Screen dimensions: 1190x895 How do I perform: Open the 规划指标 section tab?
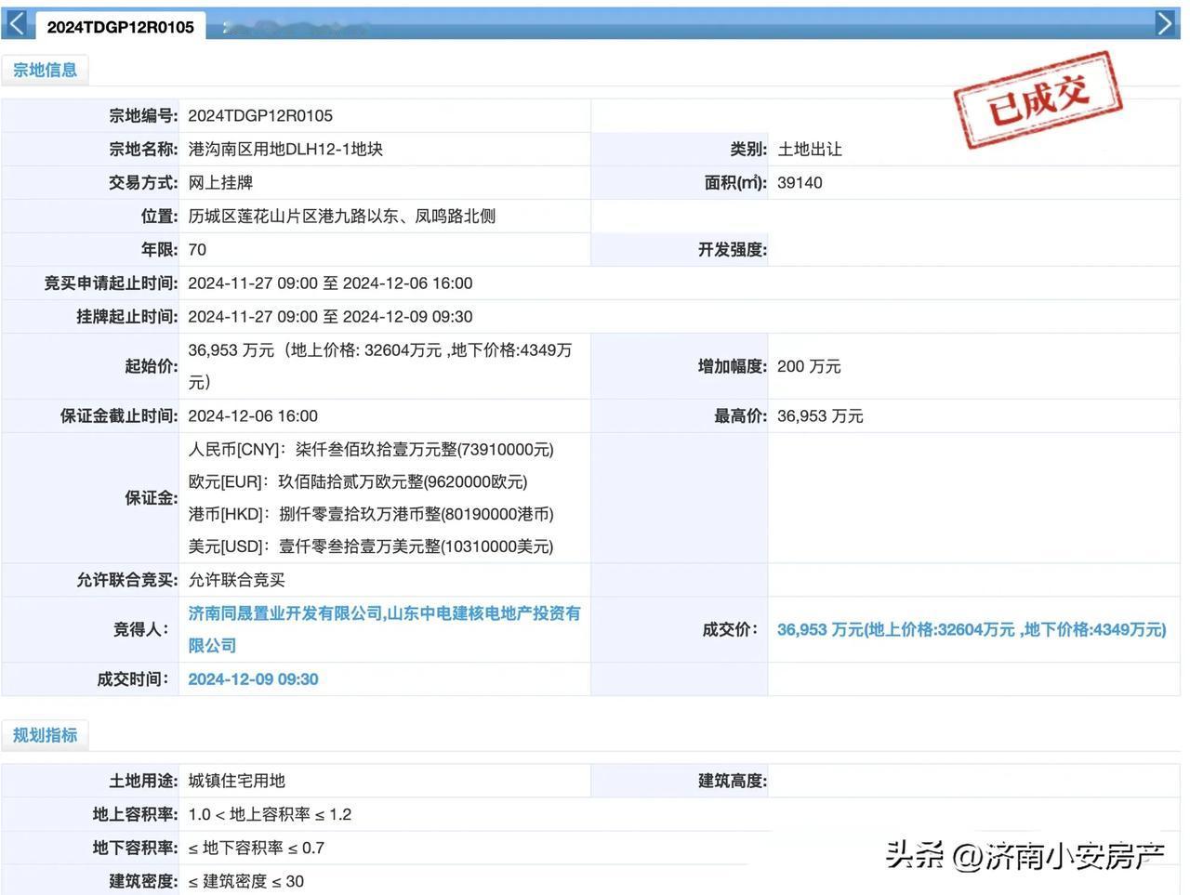click(45, 735)
